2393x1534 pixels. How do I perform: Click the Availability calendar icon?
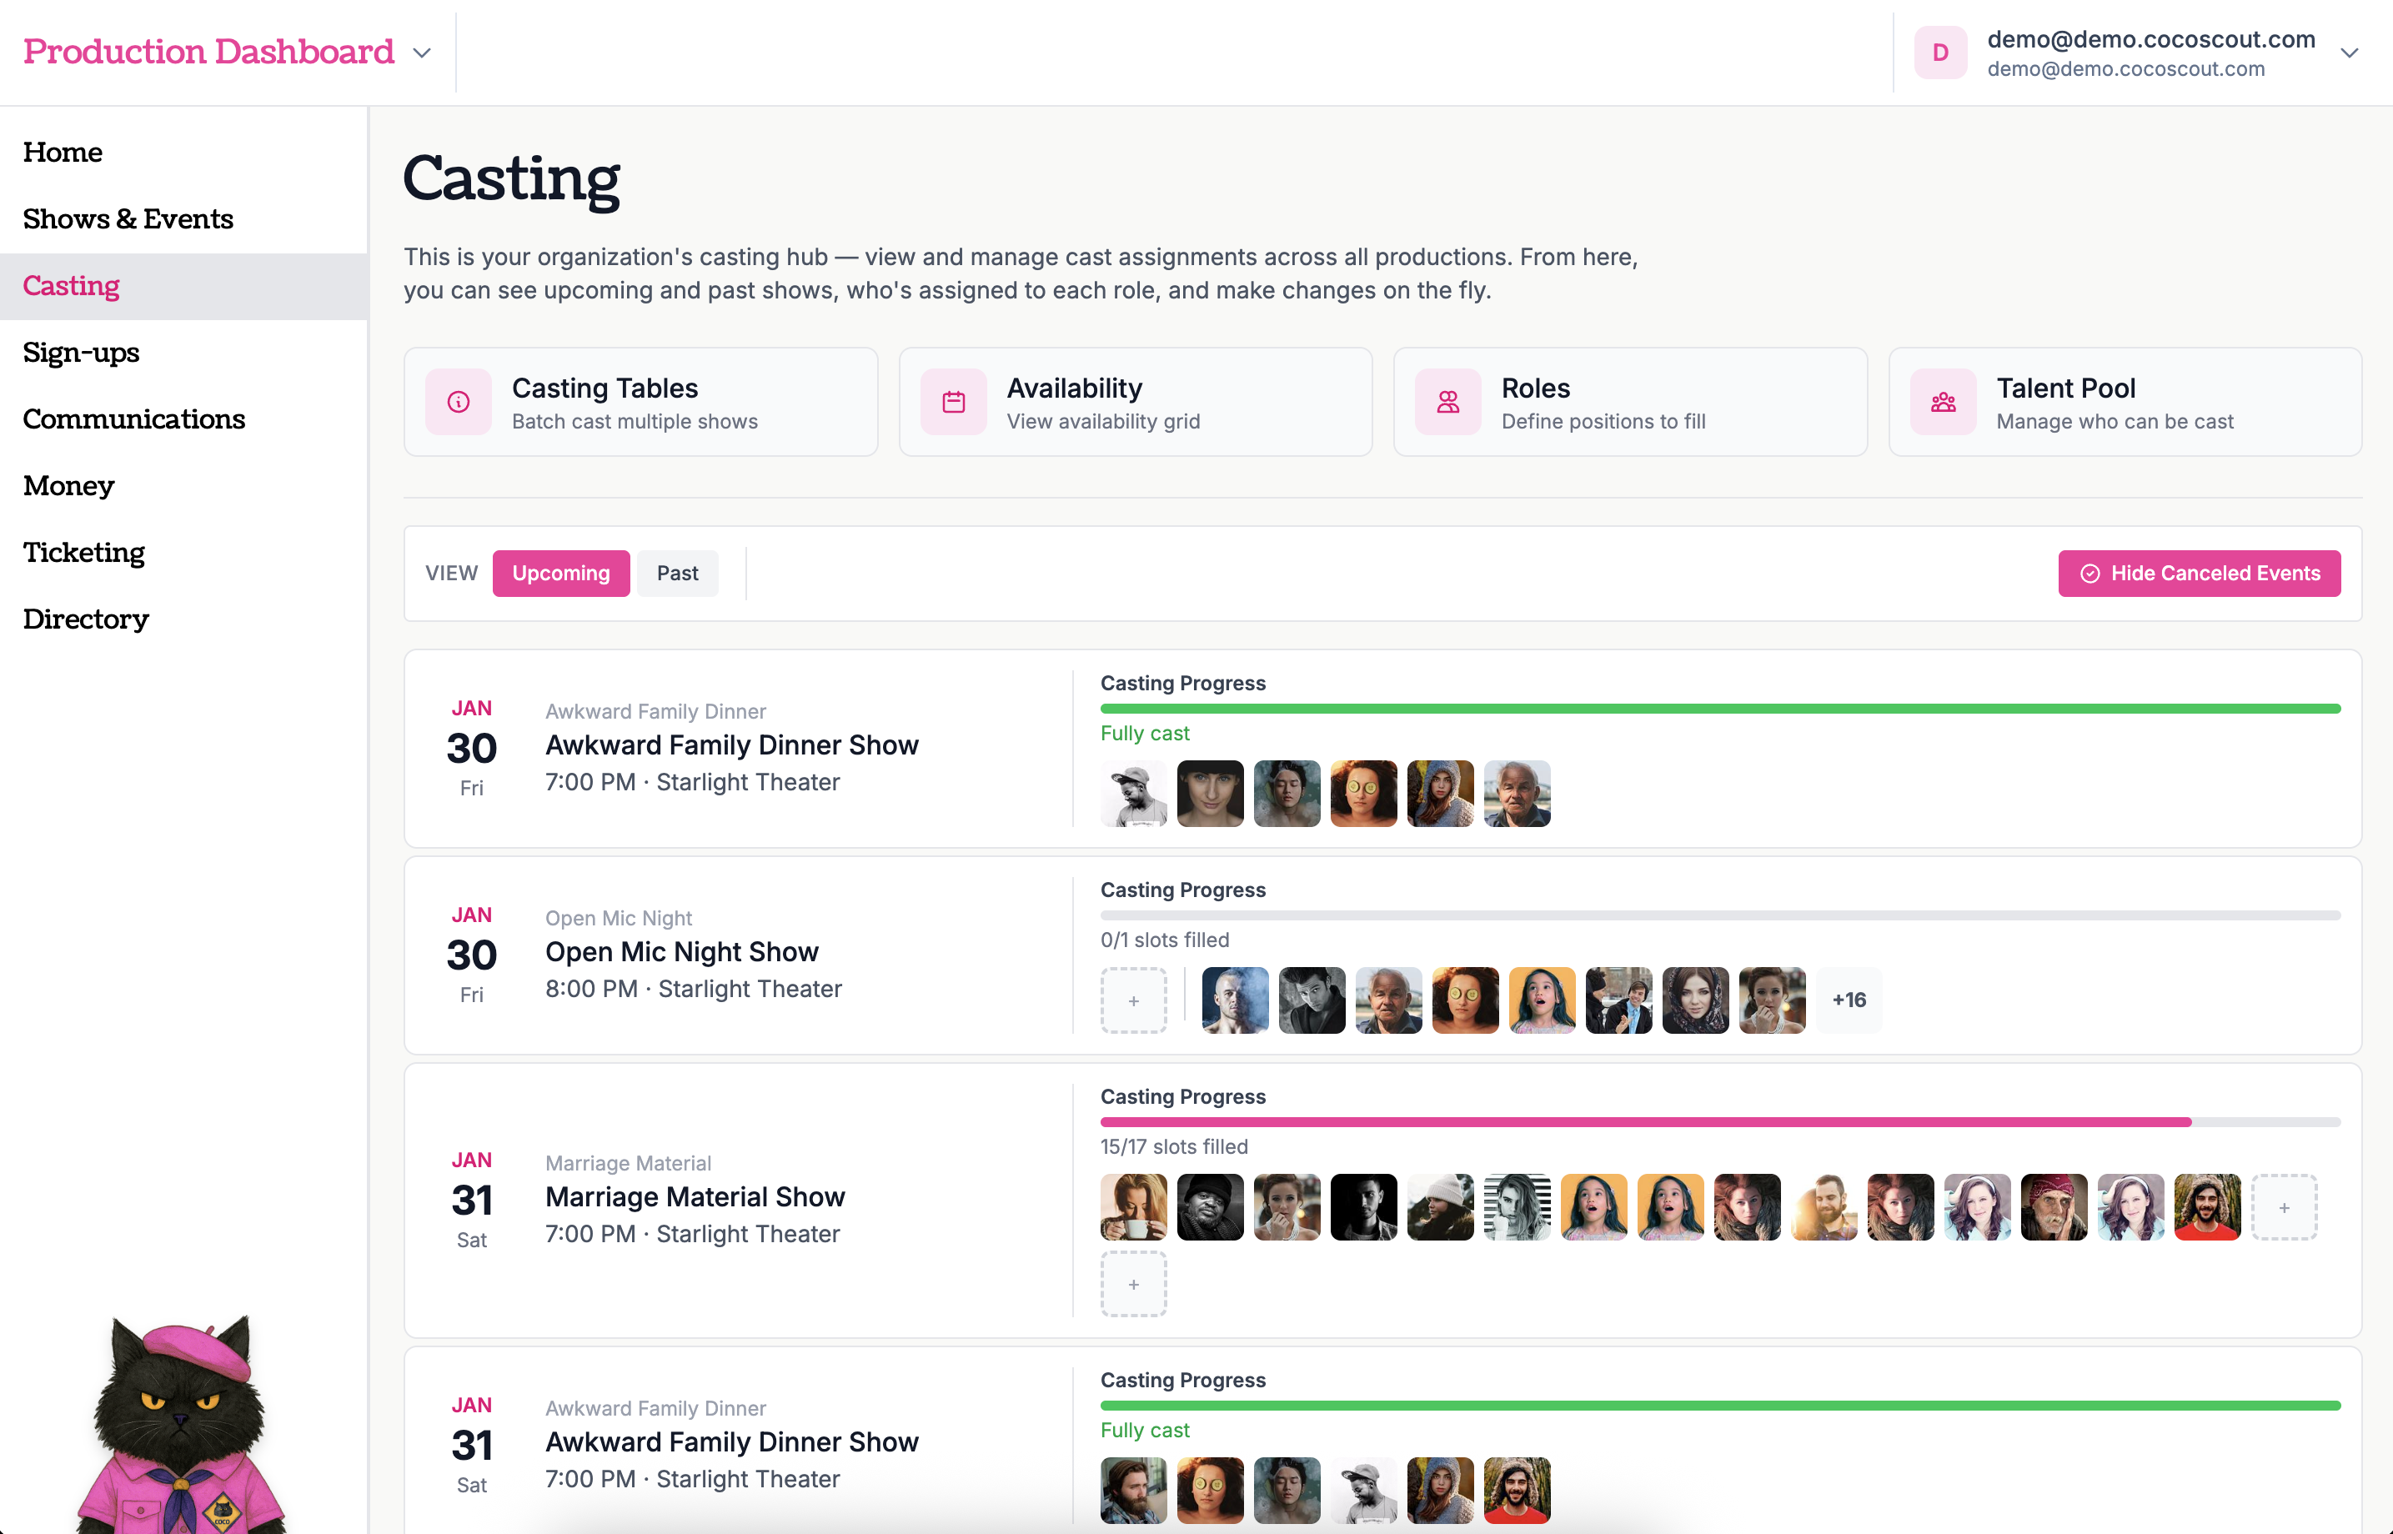953,402
